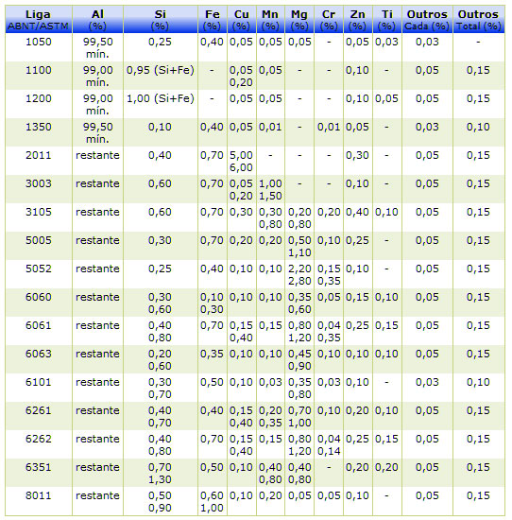Screen dimensions: 512x520
Task: Select alloy 3105 row label
Action: click(39, 212)
